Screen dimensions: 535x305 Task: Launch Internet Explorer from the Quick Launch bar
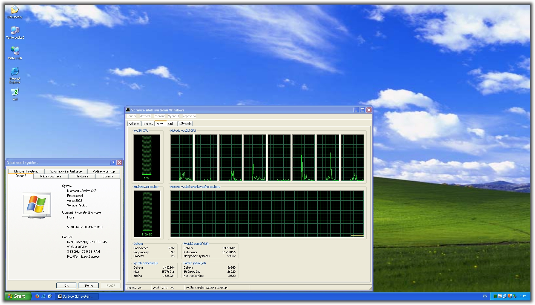click(43, 296)
